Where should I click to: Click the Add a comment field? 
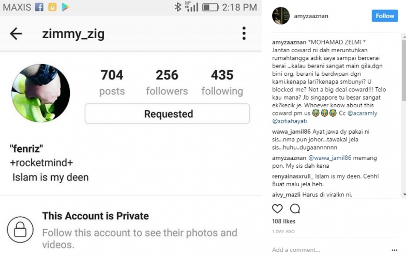(x=331, y=250)
